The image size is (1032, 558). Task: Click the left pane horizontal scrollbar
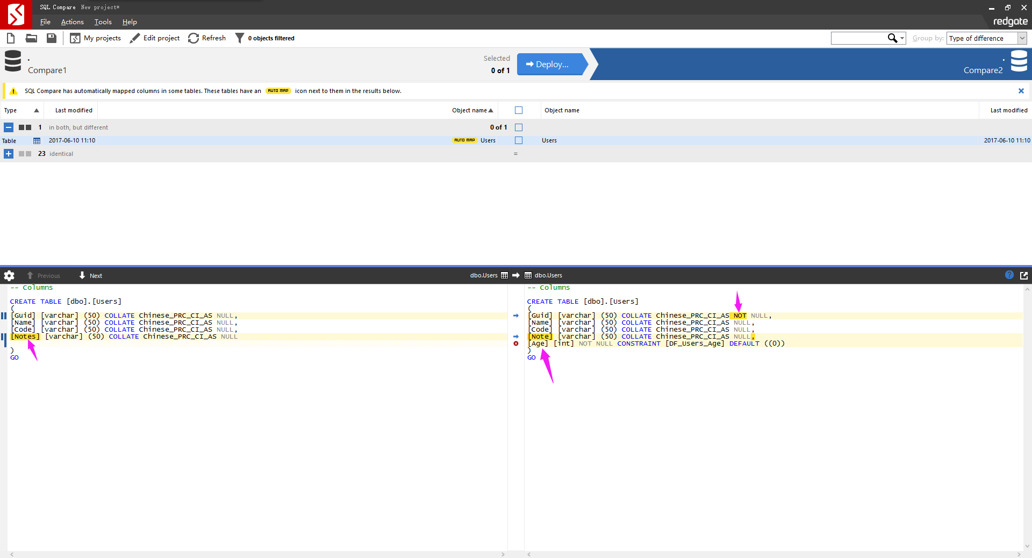pos(257,554)
